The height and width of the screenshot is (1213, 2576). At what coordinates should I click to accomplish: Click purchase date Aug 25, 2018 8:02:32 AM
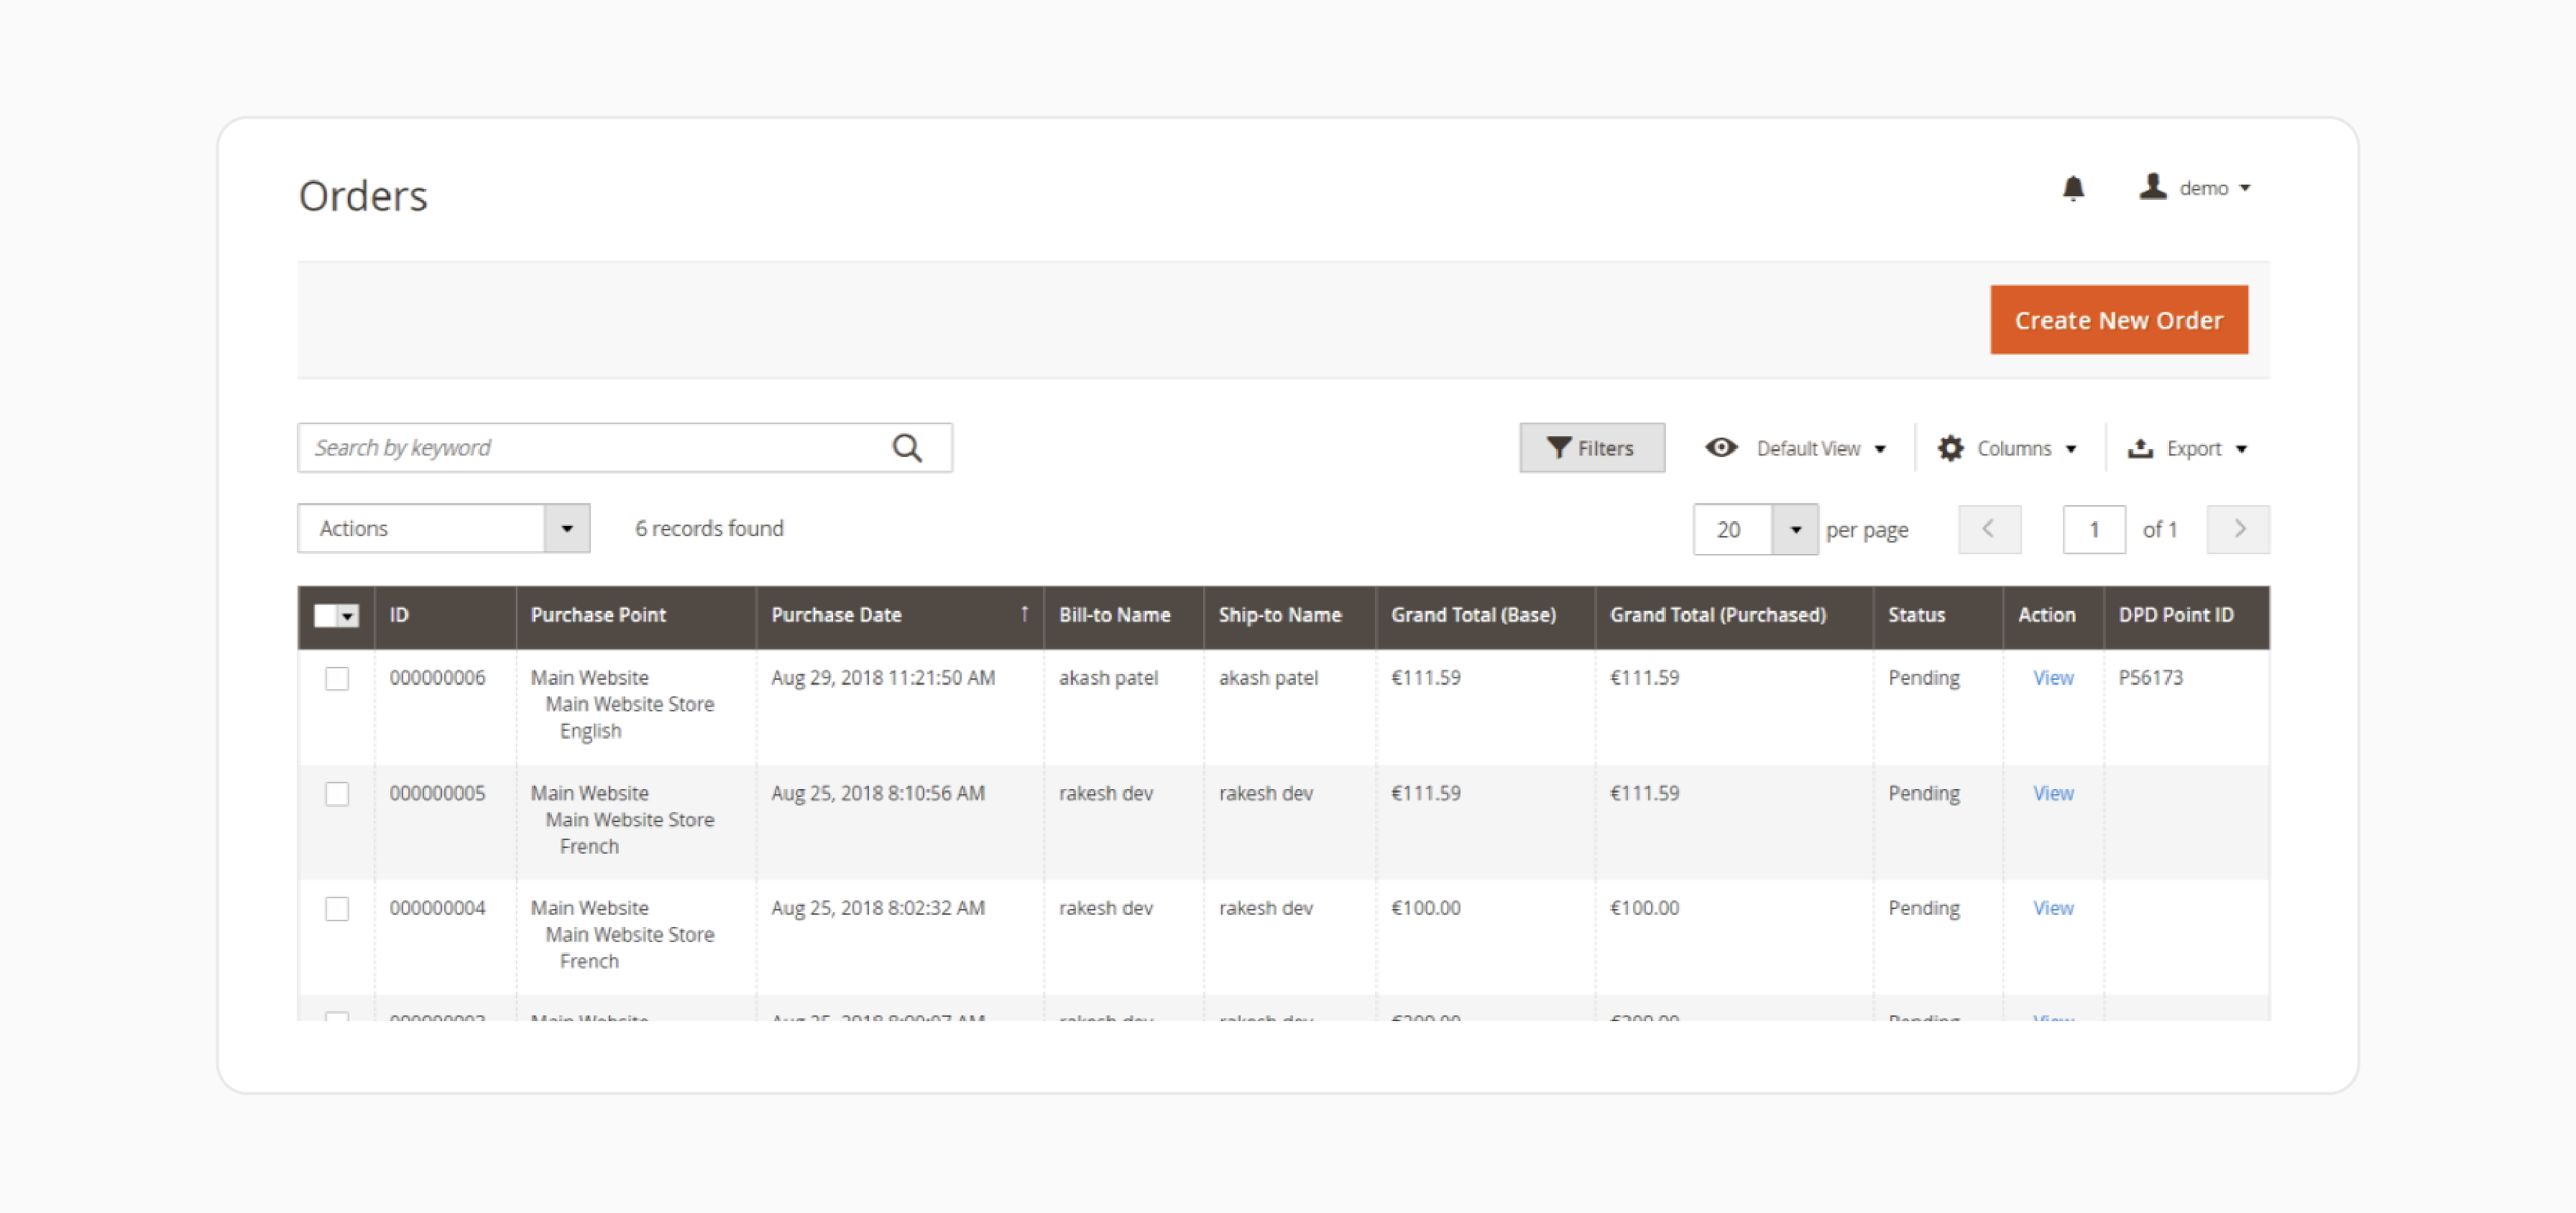(878, 908)
